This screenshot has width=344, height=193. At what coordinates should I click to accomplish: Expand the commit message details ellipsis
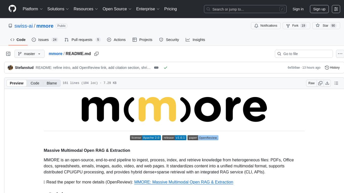point(156,68)
